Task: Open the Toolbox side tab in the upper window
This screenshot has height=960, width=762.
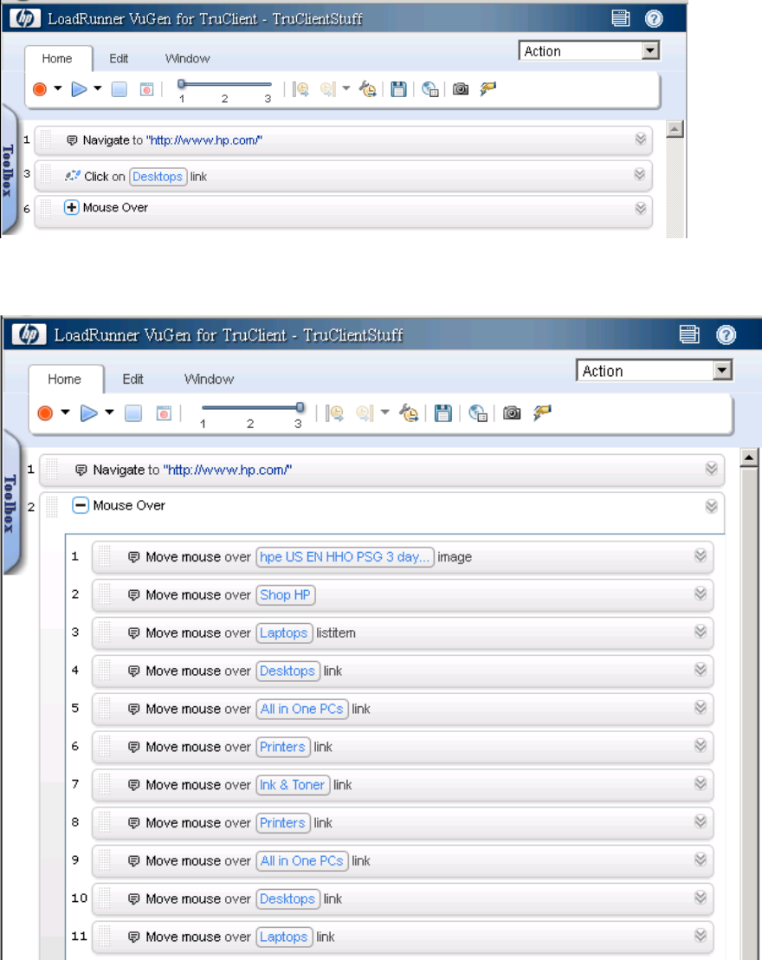Action: point(8,171)
